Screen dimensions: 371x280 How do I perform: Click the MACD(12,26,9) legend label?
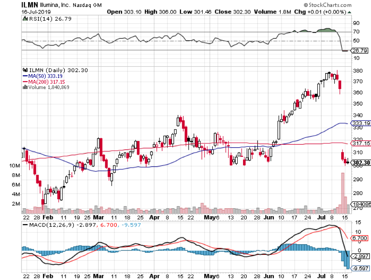(x=52, y=225)
